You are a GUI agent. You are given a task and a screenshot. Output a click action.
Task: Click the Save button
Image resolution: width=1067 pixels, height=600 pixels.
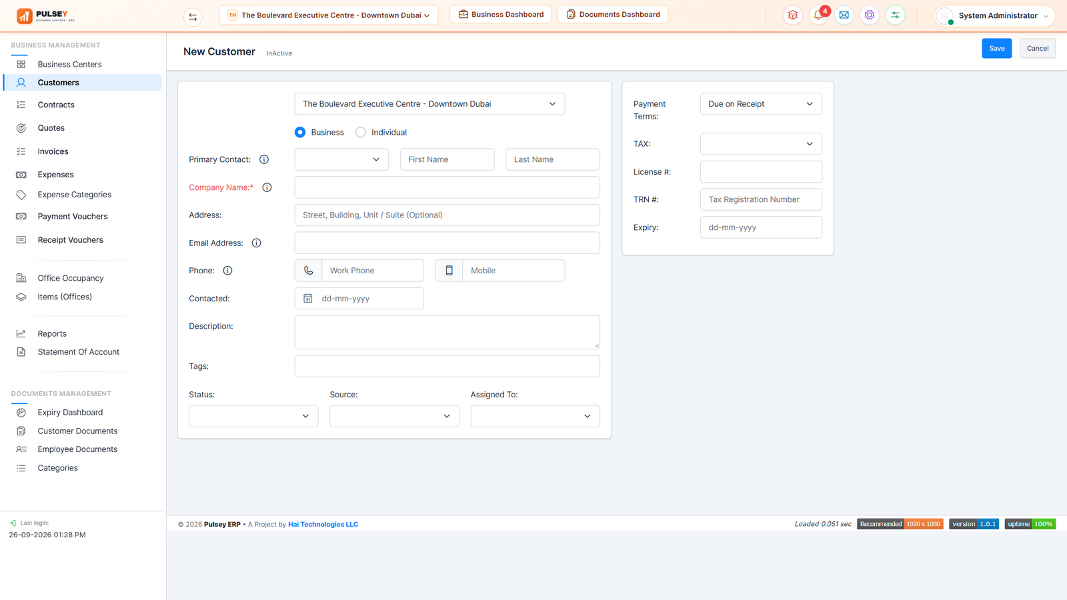click(x=996, y=48)
